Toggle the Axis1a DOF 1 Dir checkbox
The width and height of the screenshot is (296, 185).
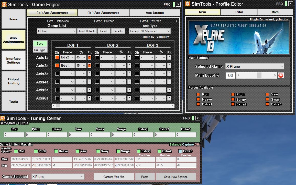pos(57,57)
